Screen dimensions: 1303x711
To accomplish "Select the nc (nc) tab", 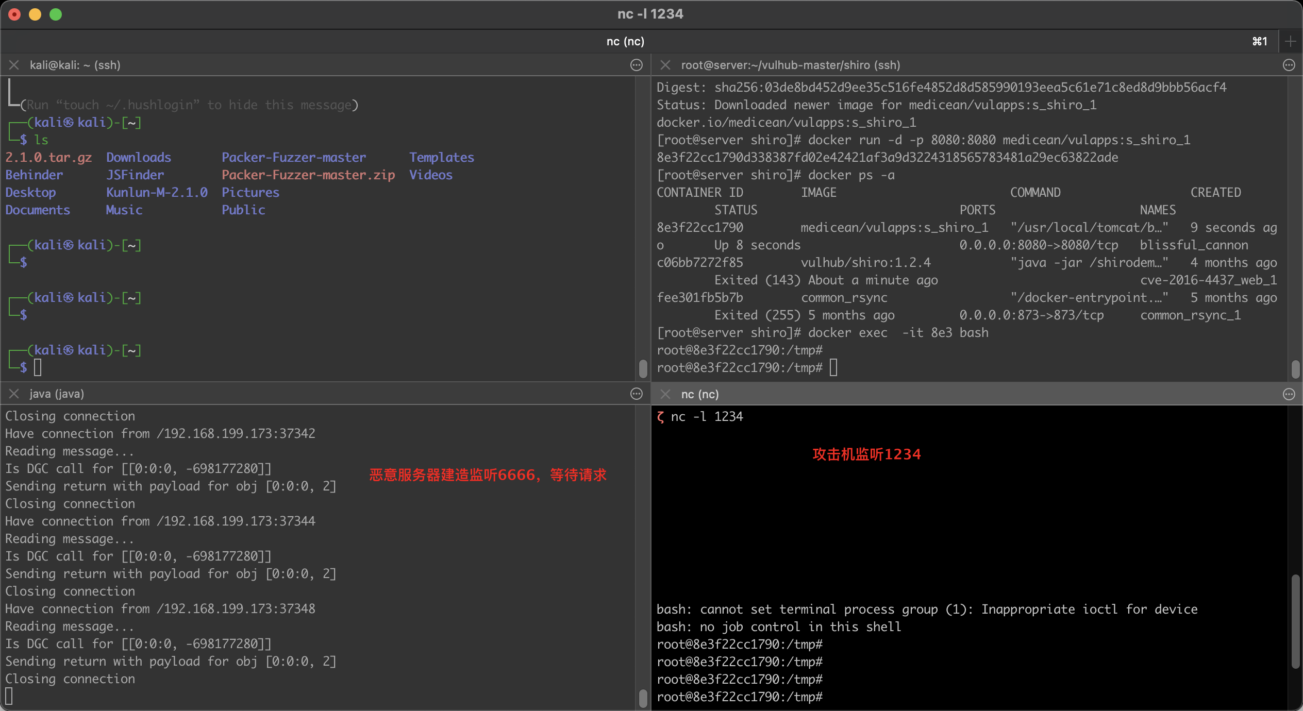I will point(625,41).
